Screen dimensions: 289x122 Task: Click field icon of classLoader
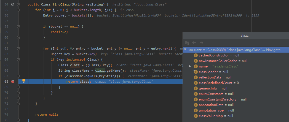[196, 72]
